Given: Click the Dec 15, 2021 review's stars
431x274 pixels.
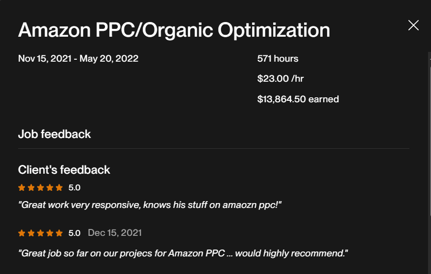Looking at the screenshot, I should 40,233.
